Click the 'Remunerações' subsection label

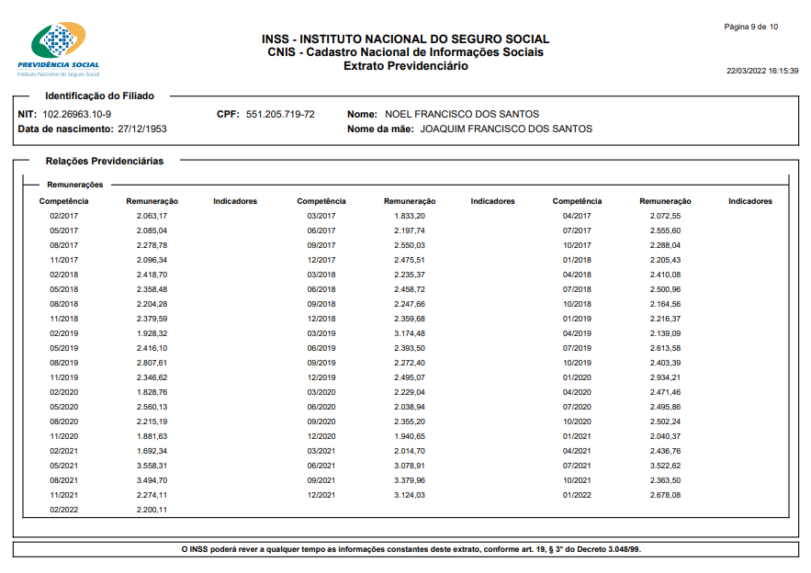coord(75,185)
